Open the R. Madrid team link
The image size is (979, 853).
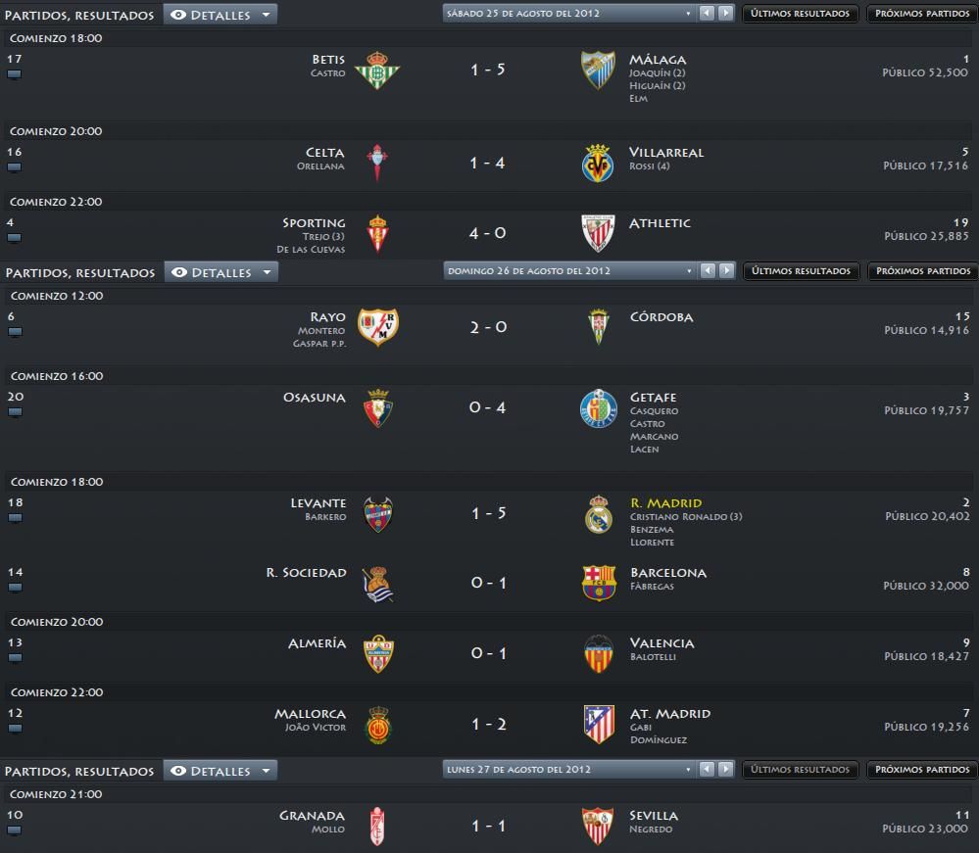point(665,503)
